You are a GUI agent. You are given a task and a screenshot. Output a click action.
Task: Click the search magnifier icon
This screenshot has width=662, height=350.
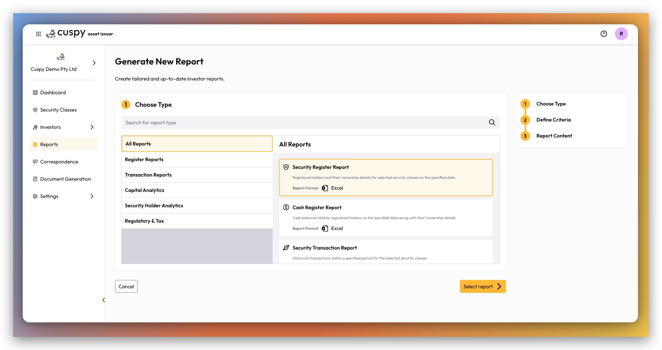(492, 122)
